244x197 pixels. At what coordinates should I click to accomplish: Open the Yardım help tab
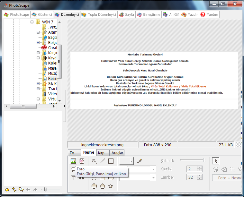pos(209,15)
